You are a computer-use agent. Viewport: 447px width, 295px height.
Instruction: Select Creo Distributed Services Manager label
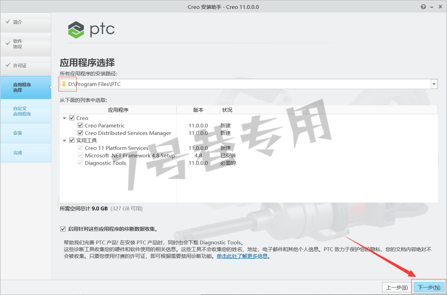click(x=128, y=133)
